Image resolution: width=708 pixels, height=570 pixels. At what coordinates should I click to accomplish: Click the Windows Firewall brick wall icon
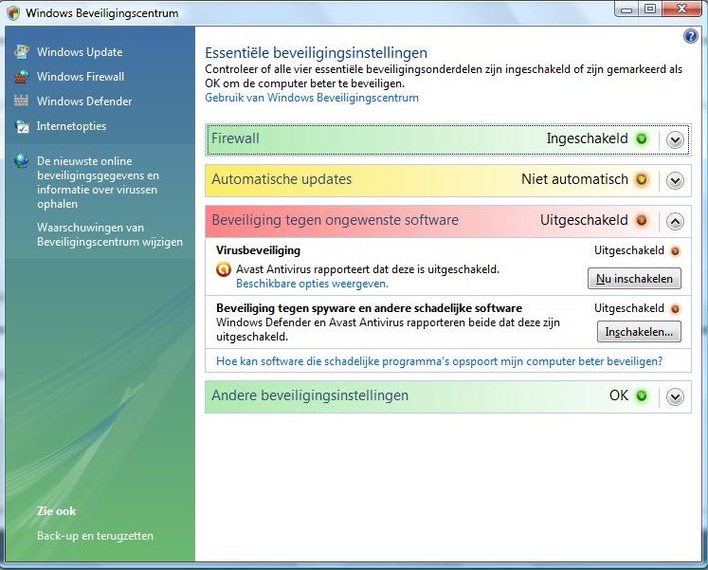pyautogui.click(x=21, y=77)
